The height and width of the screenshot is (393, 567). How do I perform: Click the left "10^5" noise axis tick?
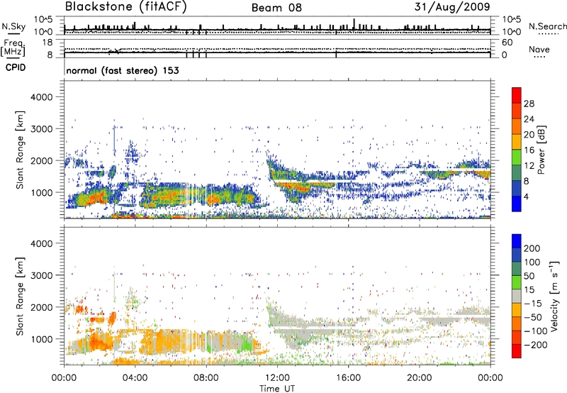click(x=43, y=19)
